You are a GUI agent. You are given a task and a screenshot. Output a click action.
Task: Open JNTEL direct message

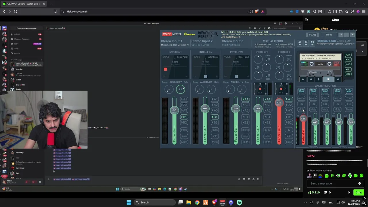pyautogui.click(x=26, y=80)
